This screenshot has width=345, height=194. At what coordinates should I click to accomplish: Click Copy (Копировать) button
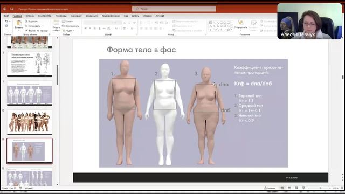(32, 26)
